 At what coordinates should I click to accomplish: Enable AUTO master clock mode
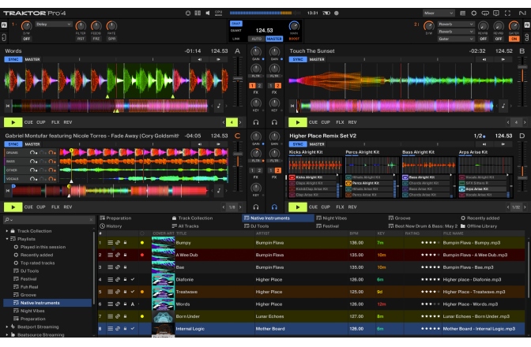coord(256,39)
